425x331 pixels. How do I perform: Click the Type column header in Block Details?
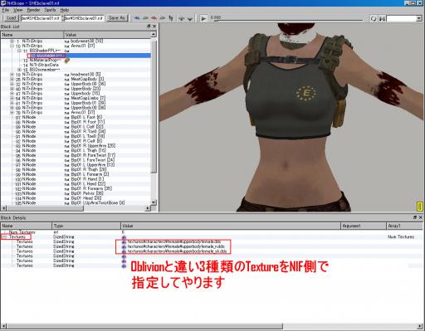click(x=86, y=226)
